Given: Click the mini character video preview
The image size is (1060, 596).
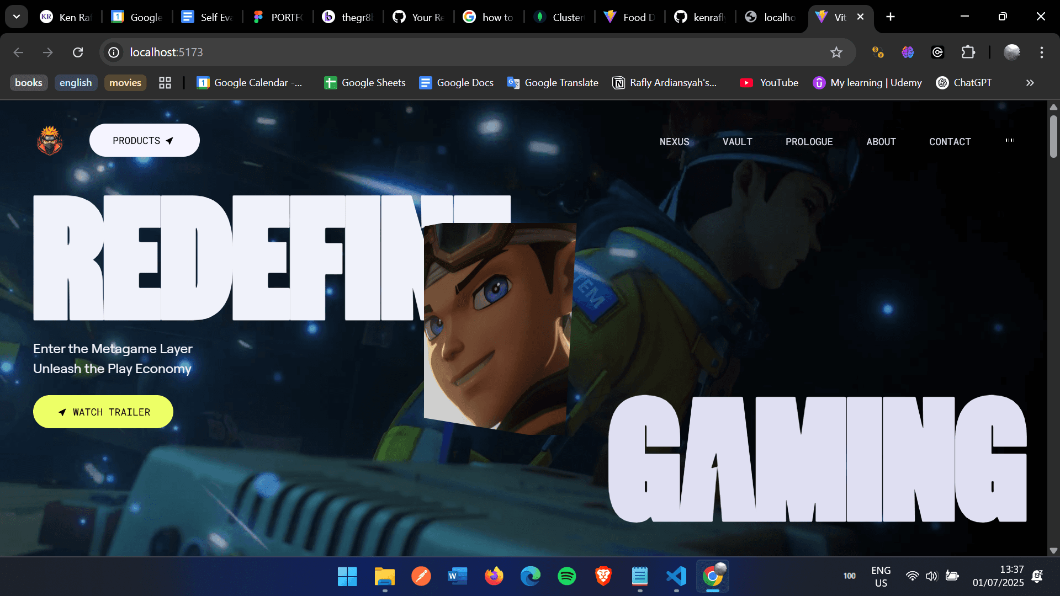Looking at the screenshot, I should (499, 328).
